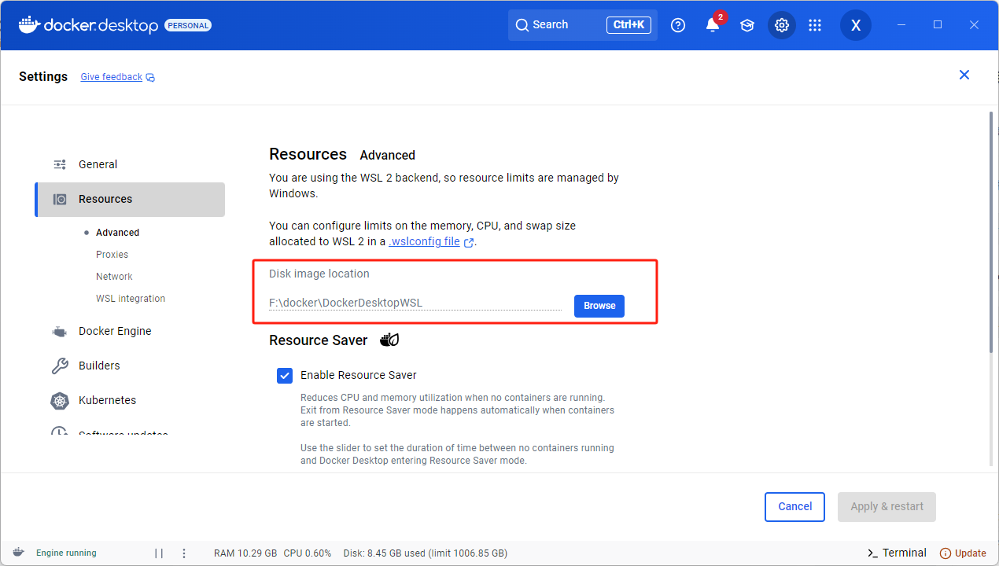999x566 pixels.
Task: Open the help question mark icon
Action: tap(678, 25)
